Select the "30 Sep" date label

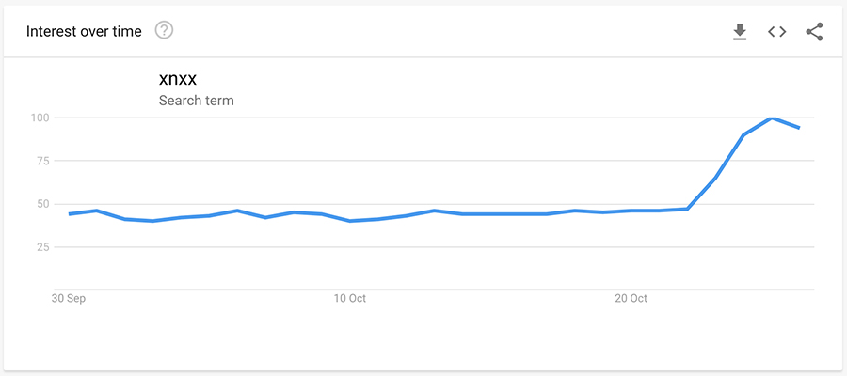tap(68, 299)
